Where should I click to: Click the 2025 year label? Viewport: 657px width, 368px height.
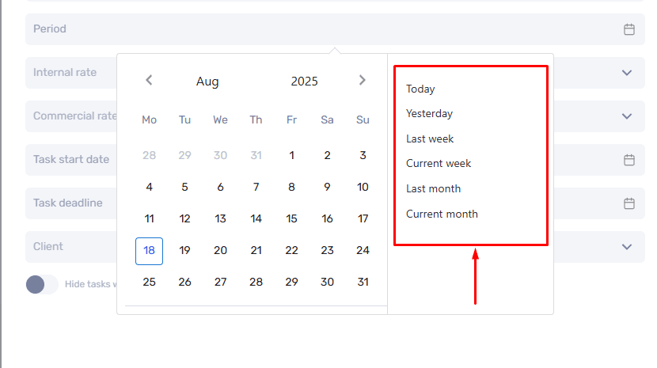coord(304,82)
